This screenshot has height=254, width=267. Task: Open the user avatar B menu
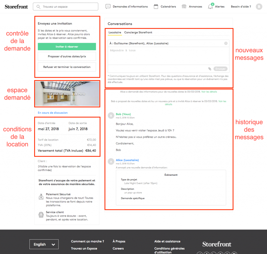259,7
